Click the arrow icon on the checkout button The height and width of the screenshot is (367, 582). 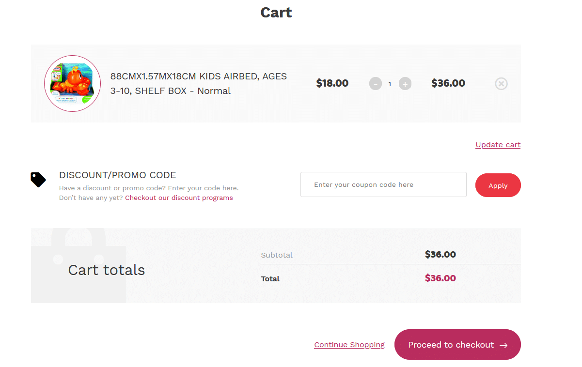click(503, 345)
